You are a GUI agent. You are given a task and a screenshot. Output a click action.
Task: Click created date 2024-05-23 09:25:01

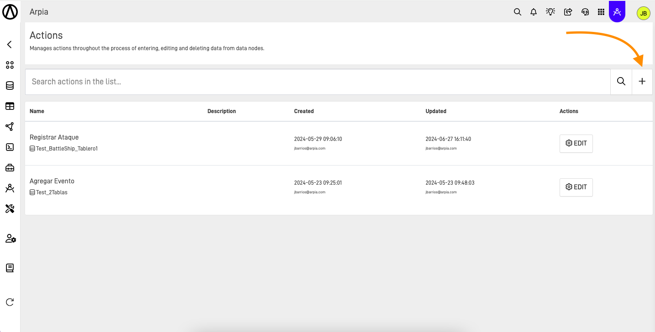click(318, 183)
